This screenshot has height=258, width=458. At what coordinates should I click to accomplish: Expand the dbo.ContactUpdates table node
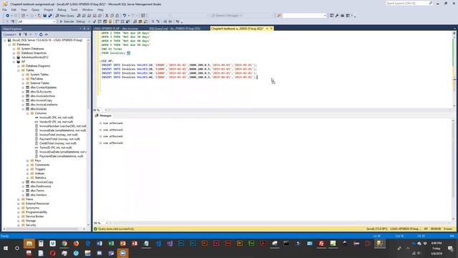pos(23,87)
